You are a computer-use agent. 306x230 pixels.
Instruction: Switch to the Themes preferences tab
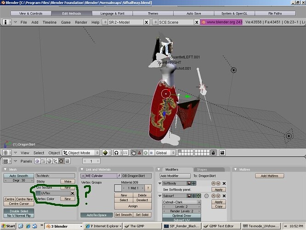153,13
